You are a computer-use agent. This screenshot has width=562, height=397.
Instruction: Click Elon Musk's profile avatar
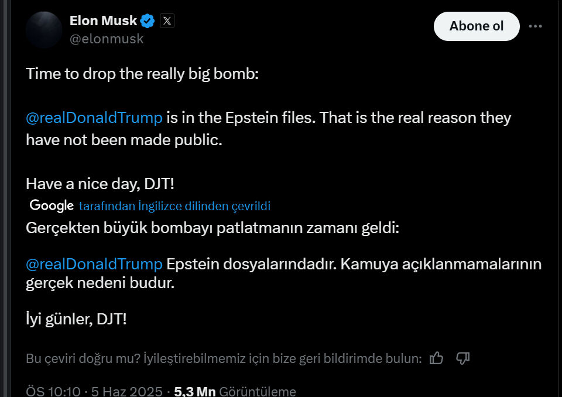pos(44,29)
